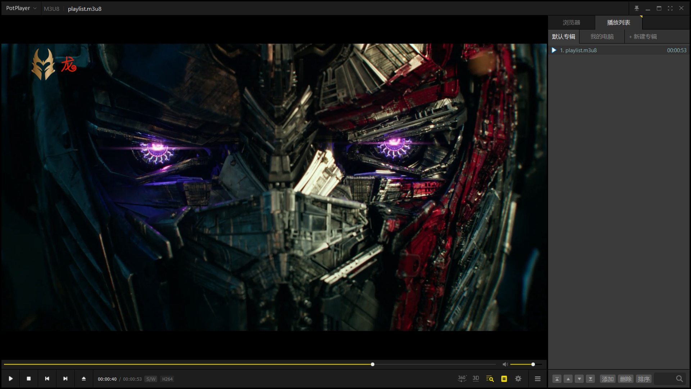This screenshot has height=389, width=691.
Task: Switch to fullscreen mode
Action: [670, 8]
